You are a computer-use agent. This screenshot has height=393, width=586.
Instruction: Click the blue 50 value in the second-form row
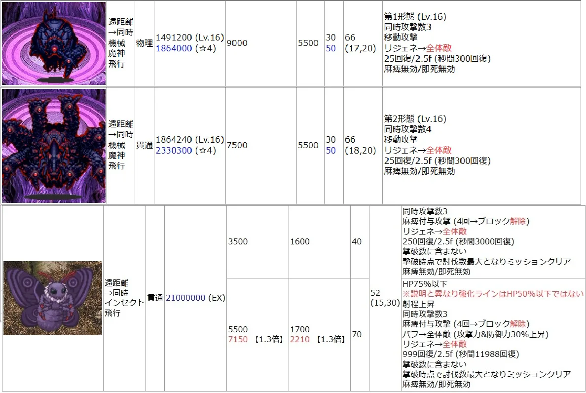pyautogui.click(x=331, y=150)
